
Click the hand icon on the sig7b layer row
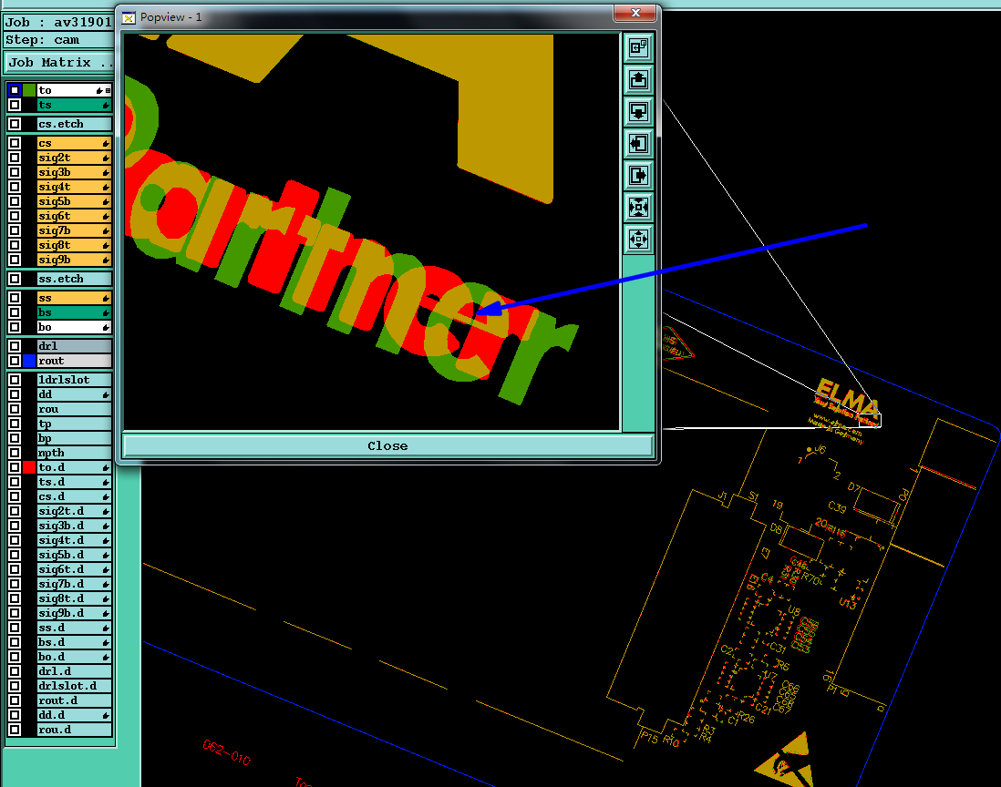[106, 230]
